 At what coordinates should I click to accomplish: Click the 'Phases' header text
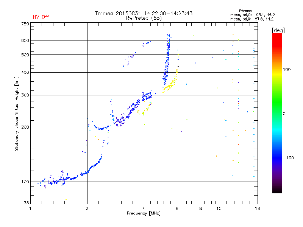[245, 11]
